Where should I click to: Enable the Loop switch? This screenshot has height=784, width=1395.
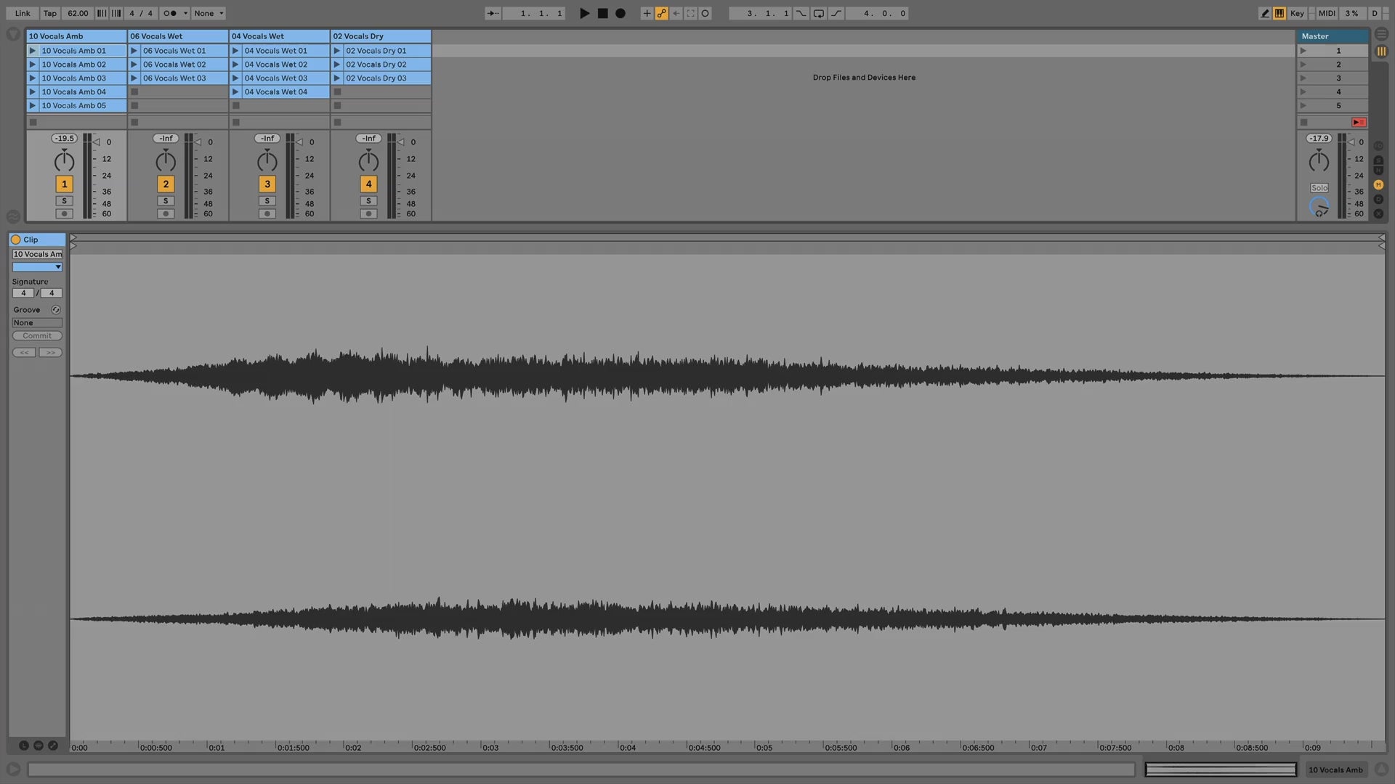coord(818,13)
